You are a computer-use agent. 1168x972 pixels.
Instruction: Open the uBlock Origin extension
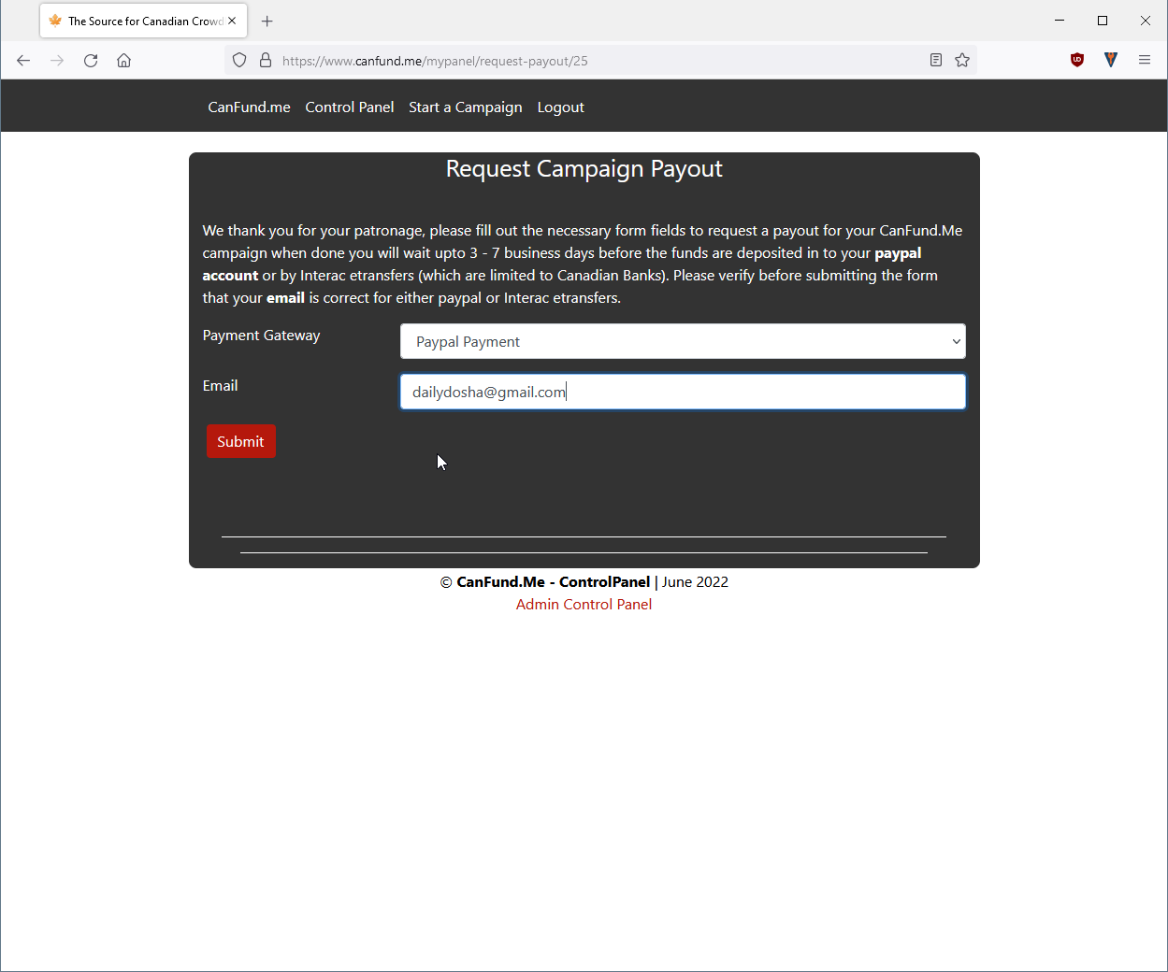1077,60
